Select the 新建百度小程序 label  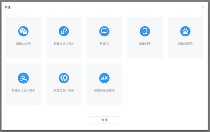64,91
